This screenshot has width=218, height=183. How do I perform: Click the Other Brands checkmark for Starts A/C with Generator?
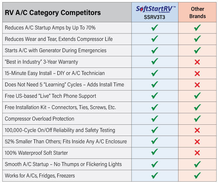(197, 50)
